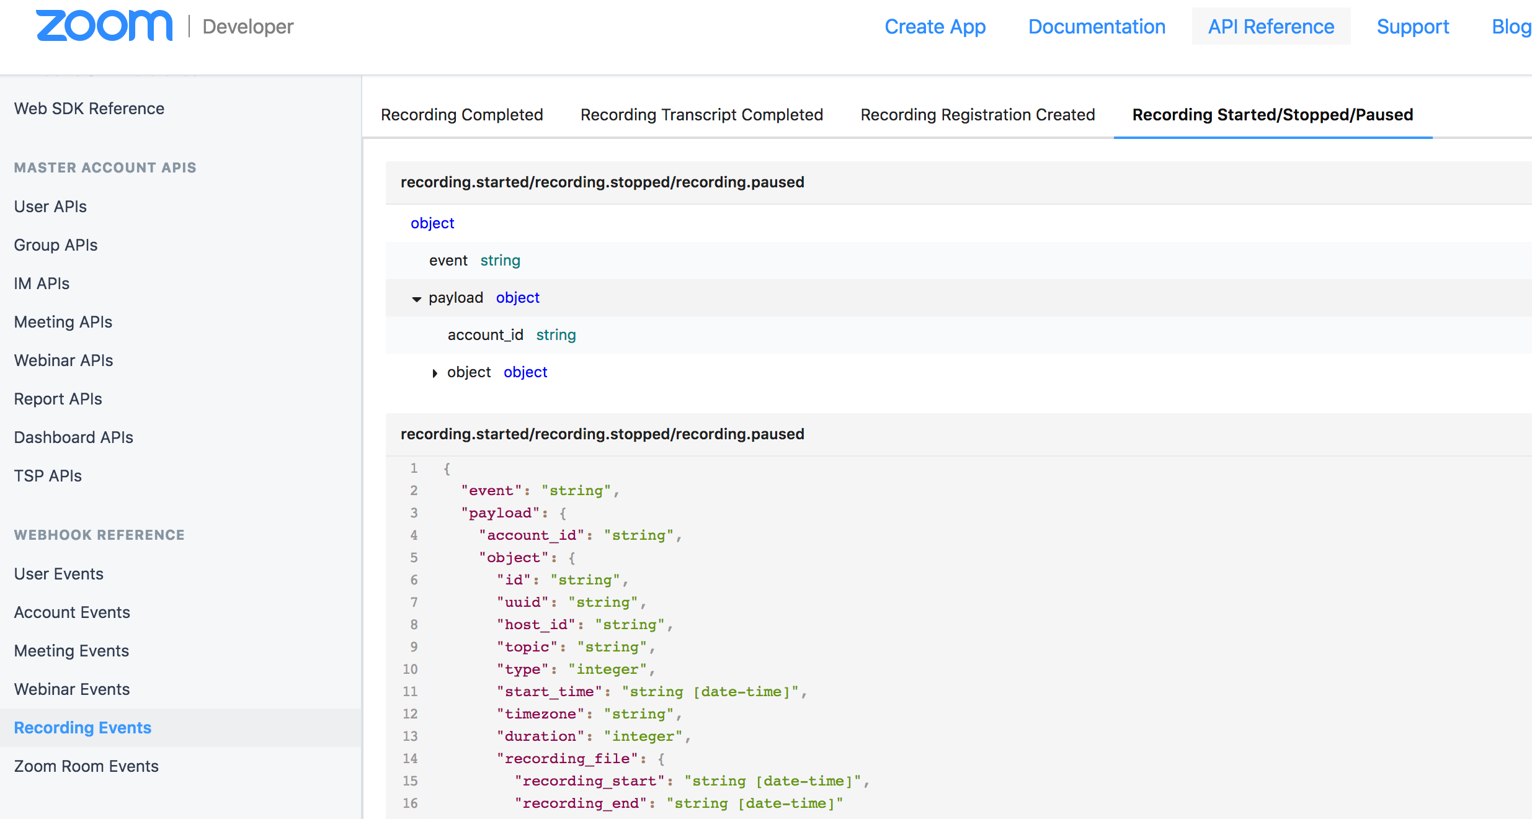Click the "recording_file": { code line

(x=581, y=759)
